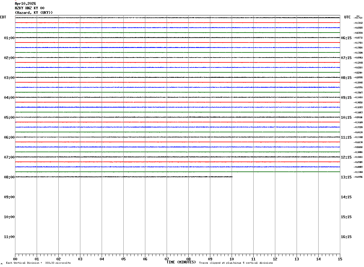Click the UTC time label "11:15"
The image size is (364, 267).
pyautogui.click(x=346, y=137)
